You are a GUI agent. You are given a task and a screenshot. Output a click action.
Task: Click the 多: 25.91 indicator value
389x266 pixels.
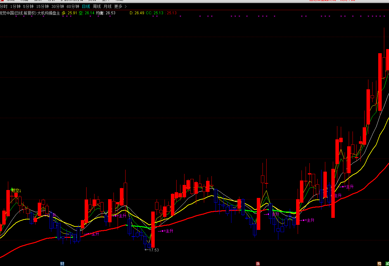pos(69,13)
